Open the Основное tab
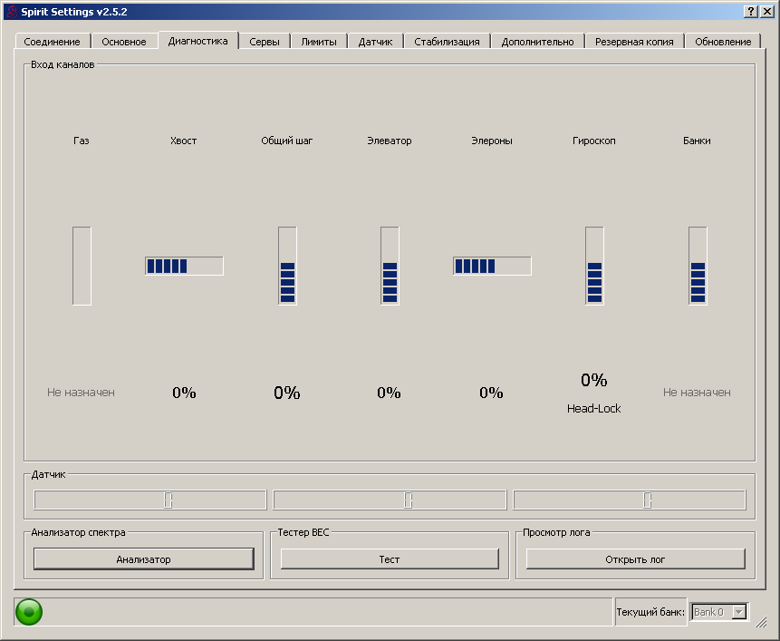Image resolution: width=780 pixels, height=641 pixels. pyautogui.click(x=123, y=42)
